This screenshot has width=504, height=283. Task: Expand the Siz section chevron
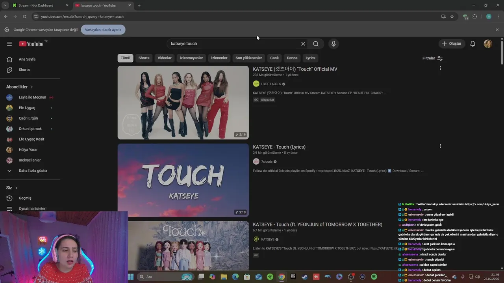(x=16, y=188)
